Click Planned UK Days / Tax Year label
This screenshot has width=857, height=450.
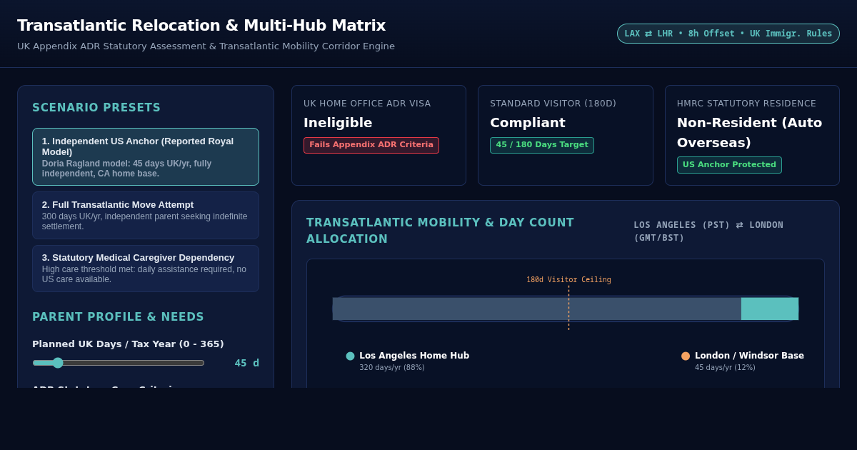coord(128,344)
